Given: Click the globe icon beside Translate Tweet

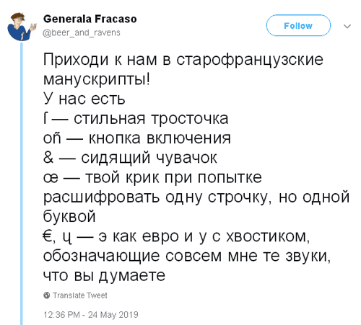Looking at the screenshot, I should [47, 295].
